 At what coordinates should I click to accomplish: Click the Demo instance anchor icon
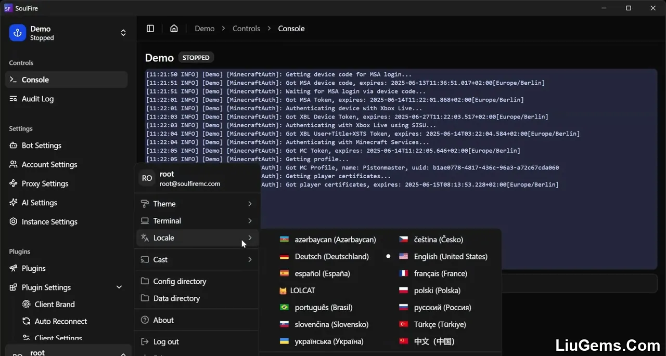18,33
